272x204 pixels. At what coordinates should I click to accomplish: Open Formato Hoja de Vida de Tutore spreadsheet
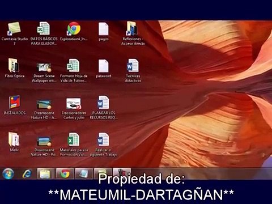74,70
